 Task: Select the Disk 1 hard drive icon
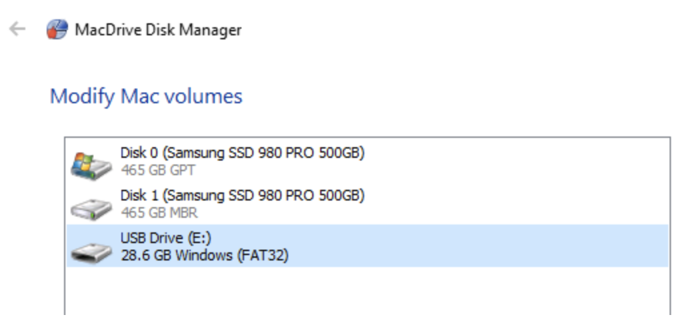point(91,208)
